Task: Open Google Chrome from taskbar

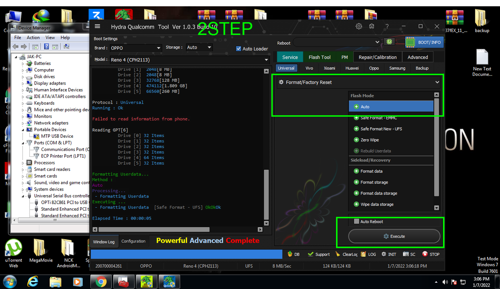Action: (x=101, y=282)
